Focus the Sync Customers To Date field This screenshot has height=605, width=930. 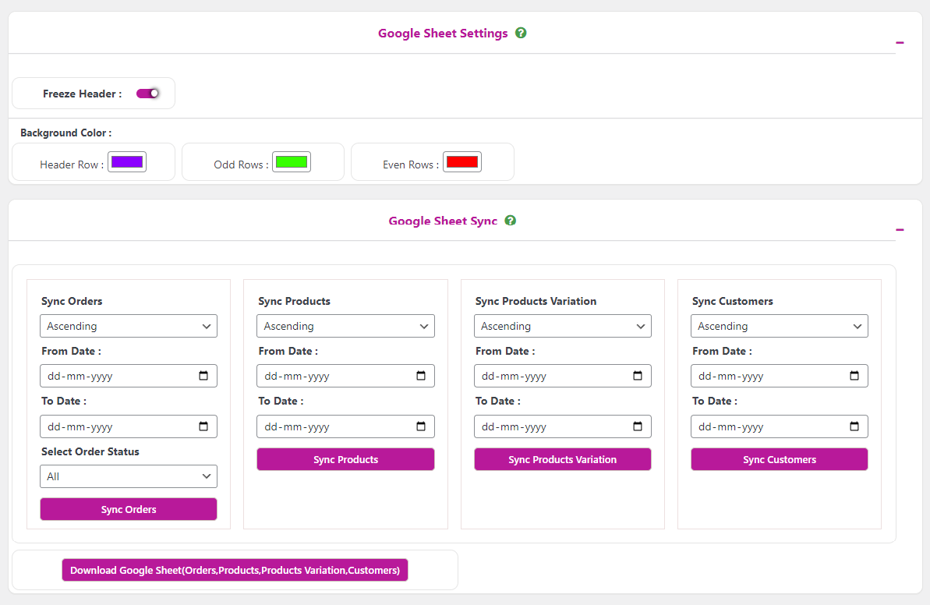[780, 426]
